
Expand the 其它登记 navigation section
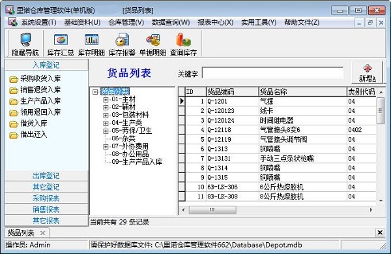point(46,187)
